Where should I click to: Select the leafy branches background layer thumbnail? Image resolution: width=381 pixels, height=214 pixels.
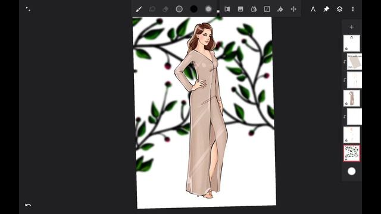[x=352, y=153]
